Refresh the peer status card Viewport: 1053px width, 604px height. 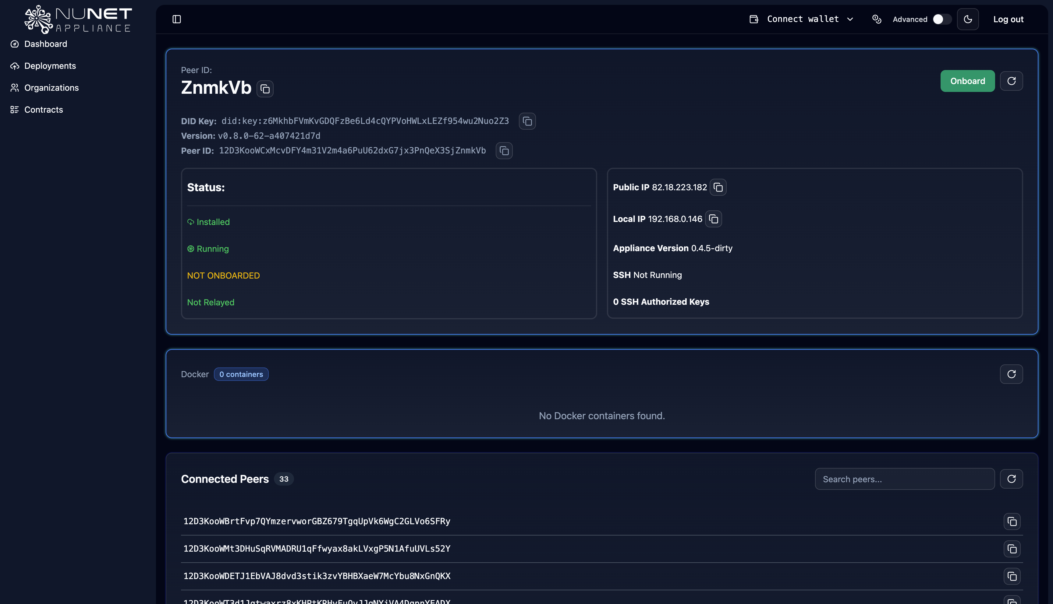coord(1011,81)
